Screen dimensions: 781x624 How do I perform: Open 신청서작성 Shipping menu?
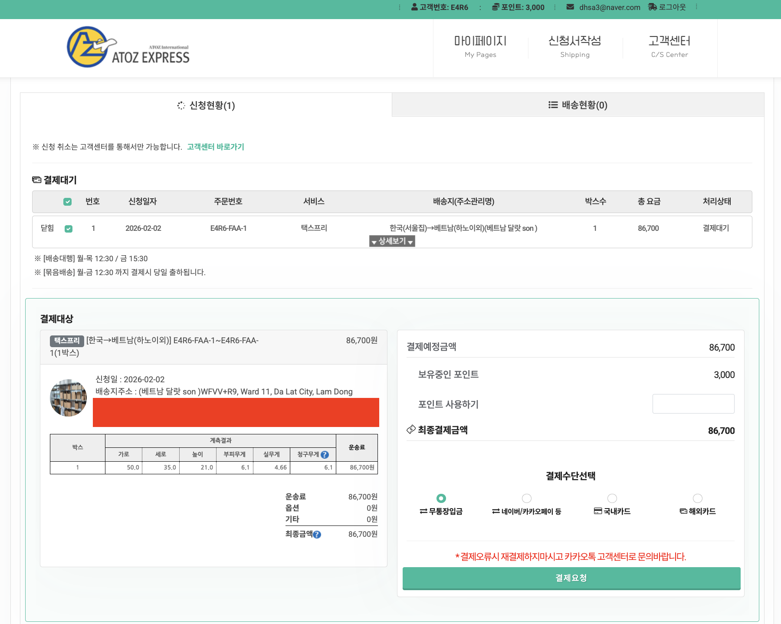click(x=575, y=47)
